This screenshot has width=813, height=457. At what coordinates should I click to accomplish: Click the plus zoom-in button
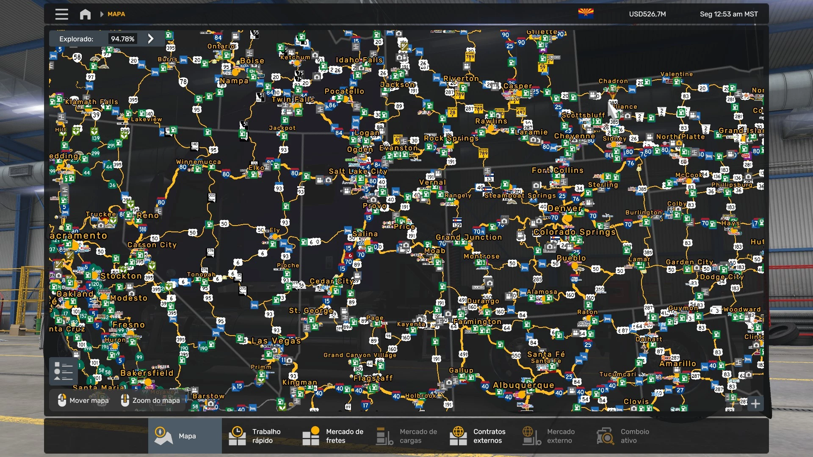pyautogui.click(x=755, y=404)
